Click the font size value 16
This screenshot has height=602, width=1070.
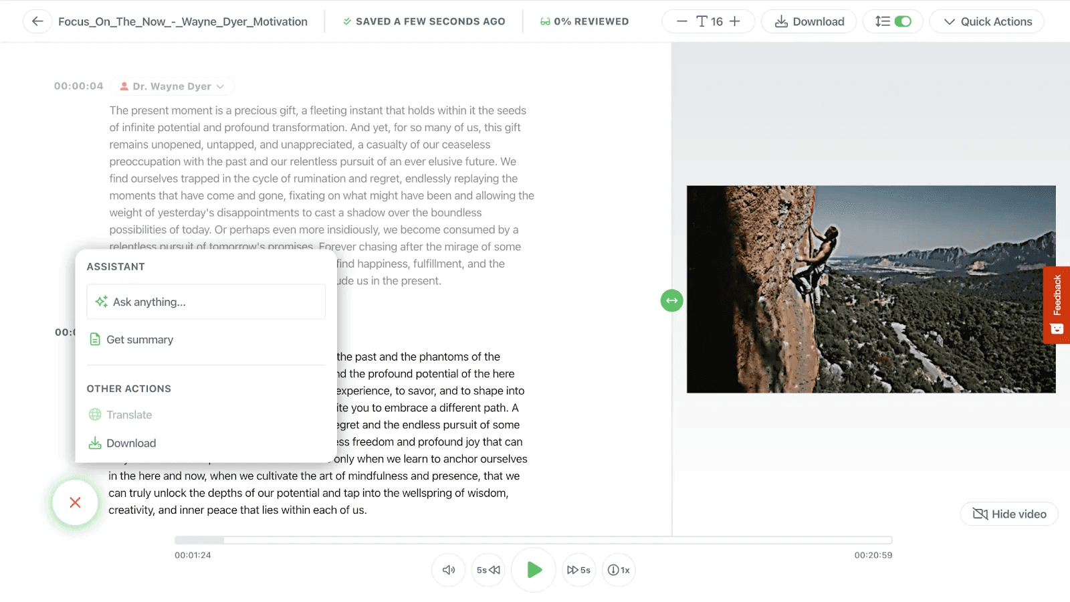(717, 21)
